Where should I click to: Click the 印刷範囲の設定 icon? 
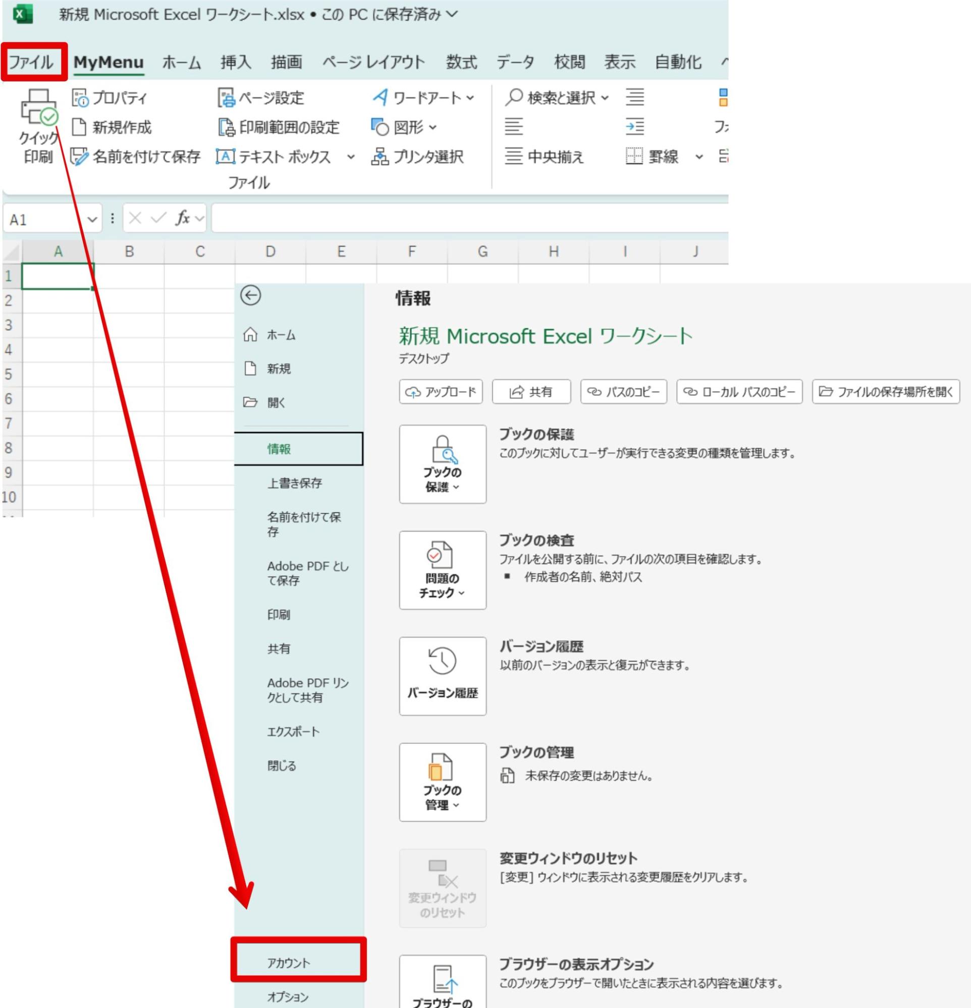[x=227, y=128]
